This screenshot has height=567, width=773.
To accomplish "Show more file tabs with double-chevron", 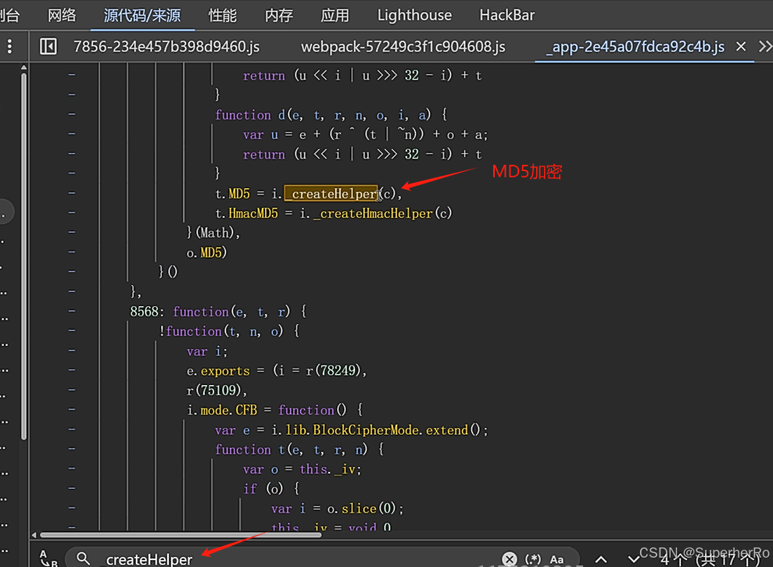I will coord(765,47).
